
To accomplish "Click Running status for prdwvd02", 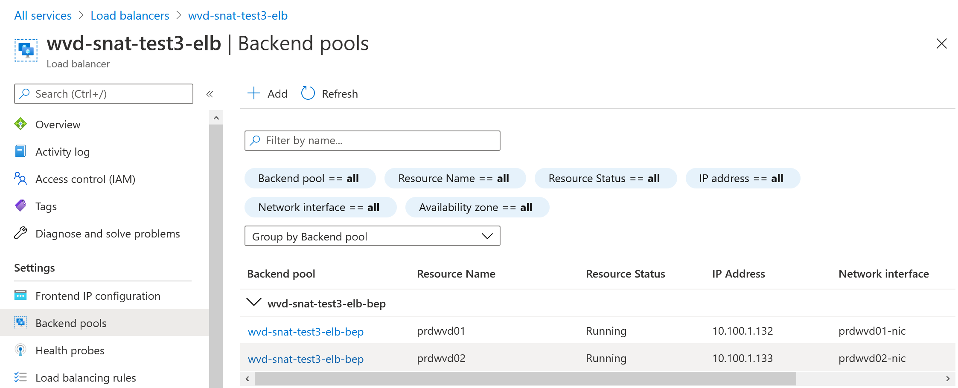I will (x=606, y=358).
